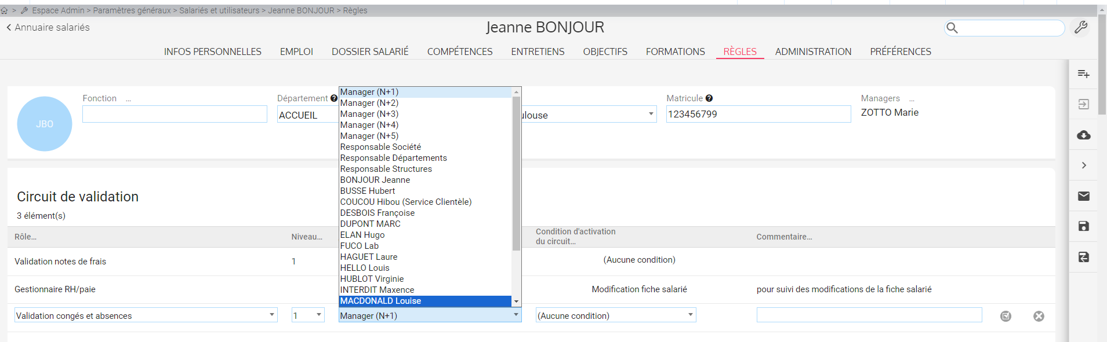Click the Matricule field 123456799
The height and width of the screenshot is (342, 1107).
coord(758,114)
